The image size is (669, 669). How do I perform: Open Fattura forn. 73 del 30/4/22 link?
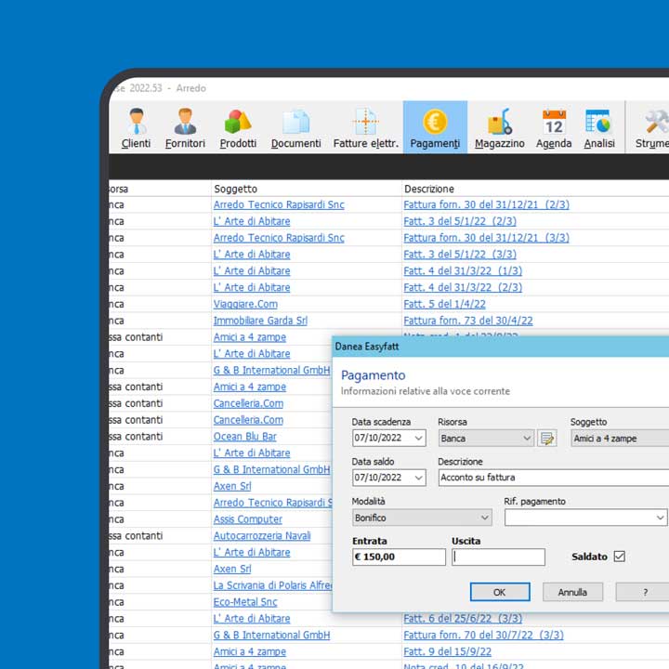point(468,321)
